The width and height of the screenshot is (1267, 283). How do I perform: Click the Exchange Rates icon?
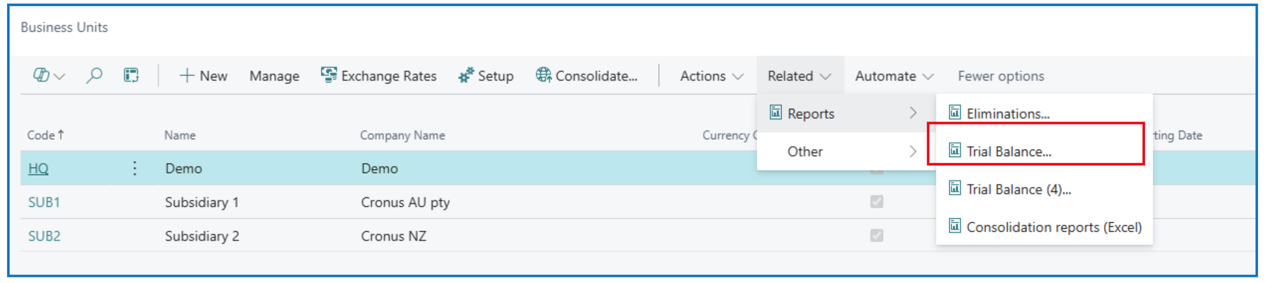329,75
